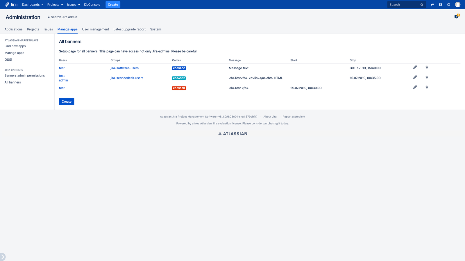Switch to the Projects admin tab
465x261 pixels.
click(x=33, y=29)
